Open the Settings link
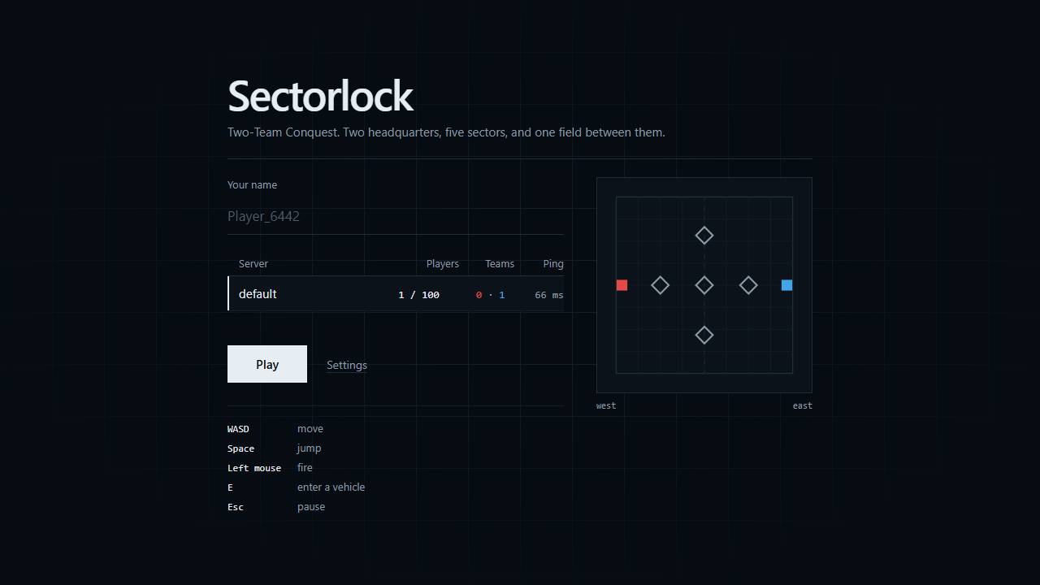This screenshot has height=585, width=1040. click(x=347, y=365)
